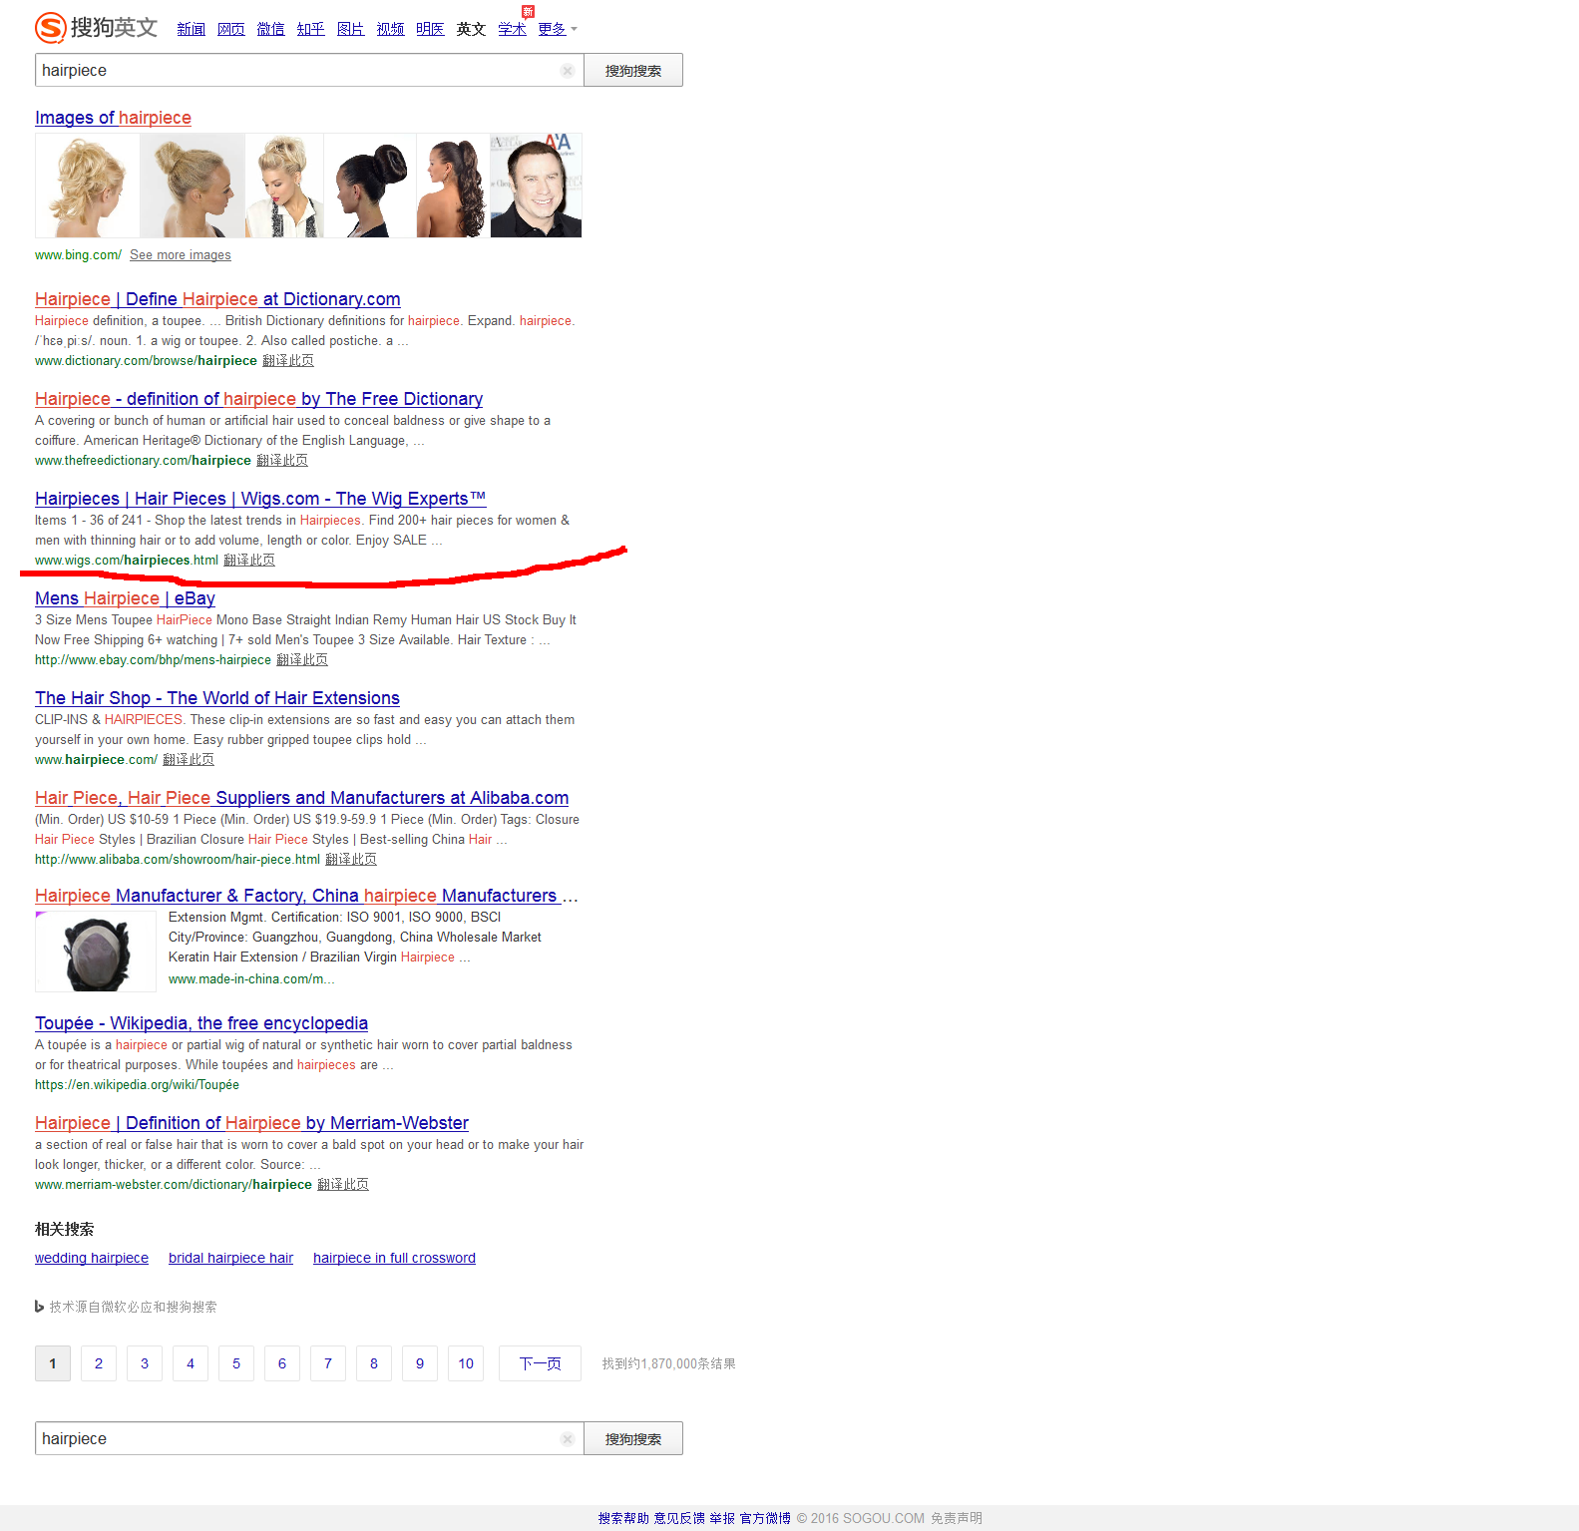Open 意见反馈 feedback link
The height and width of the screenshot is (1531, 1579).
679,1519
